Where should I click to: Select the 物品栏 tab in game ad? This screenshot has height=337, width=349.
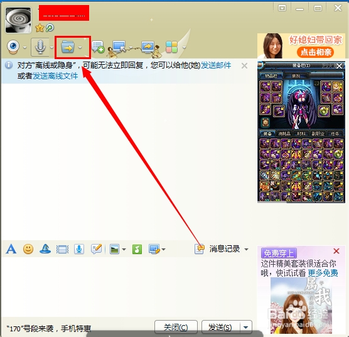271,76
